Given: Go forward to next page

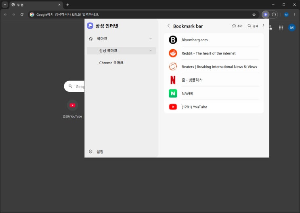Looking at the screenshot, I should coord(14,15).
